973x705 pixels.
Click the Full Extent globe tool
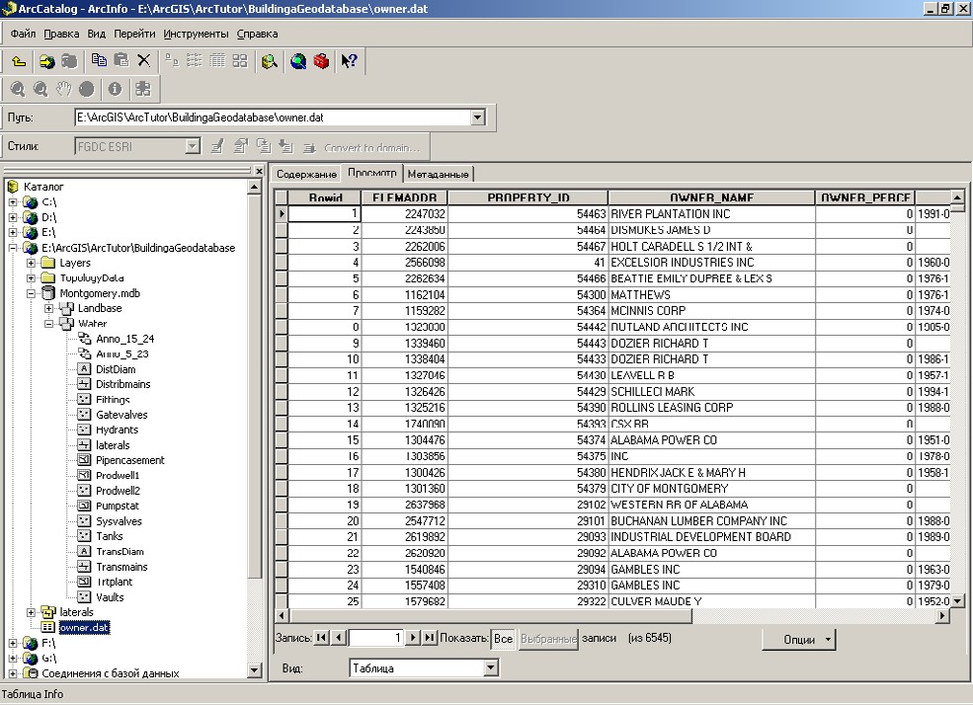pyautogui.click(x=86, y=89)
